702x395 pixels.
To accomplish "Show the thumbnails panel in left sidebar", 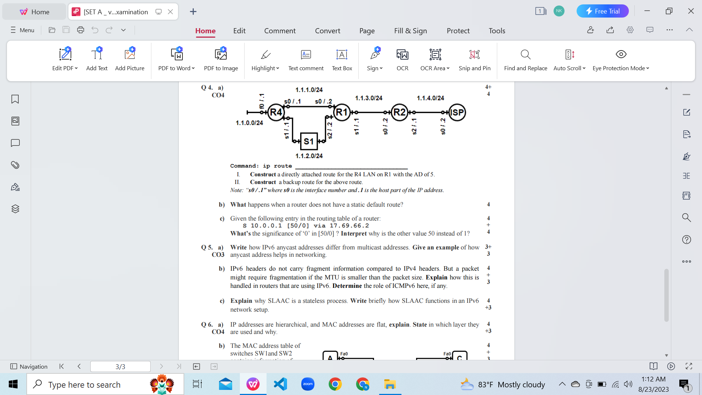I will [15, 121].
